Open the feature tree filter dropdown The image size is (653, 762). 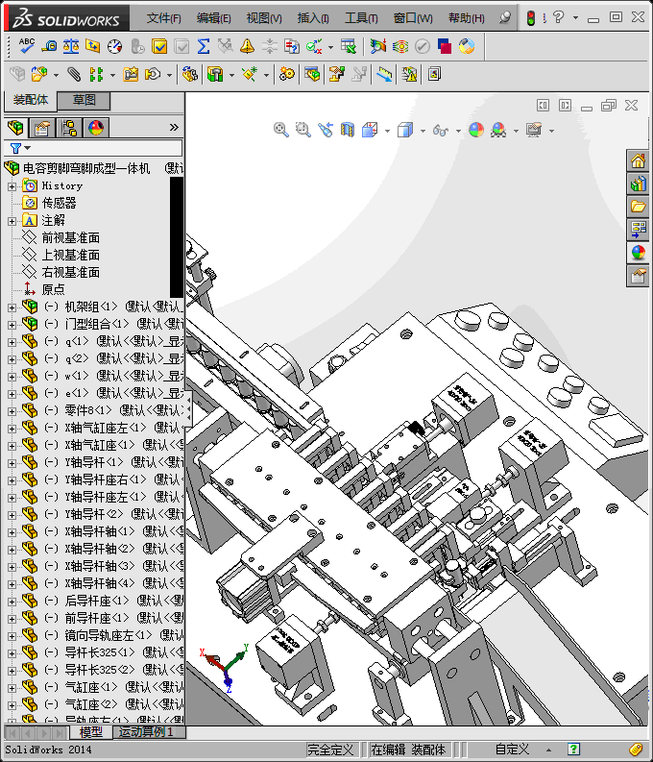(19, 148)
